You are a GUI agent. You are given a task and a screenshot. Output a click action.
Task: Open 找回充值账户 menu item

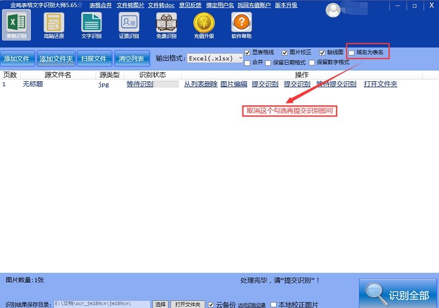pyautogui.click(x=254, y=5)
